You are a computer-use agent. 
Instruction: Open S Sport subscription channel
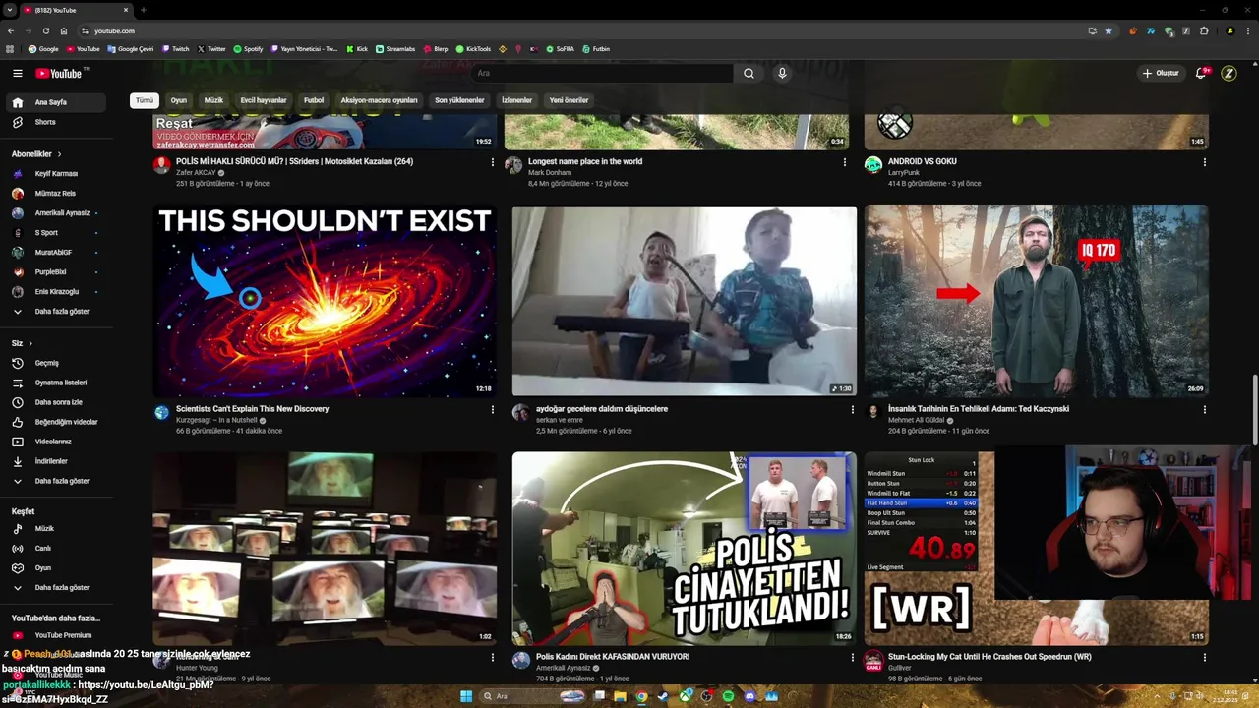56,233
